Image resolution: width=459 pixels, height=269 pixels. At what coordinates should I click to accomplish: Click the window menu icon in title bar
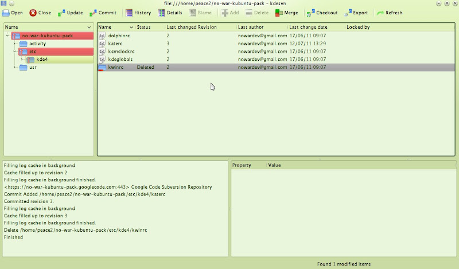click(x=3, y=3)
